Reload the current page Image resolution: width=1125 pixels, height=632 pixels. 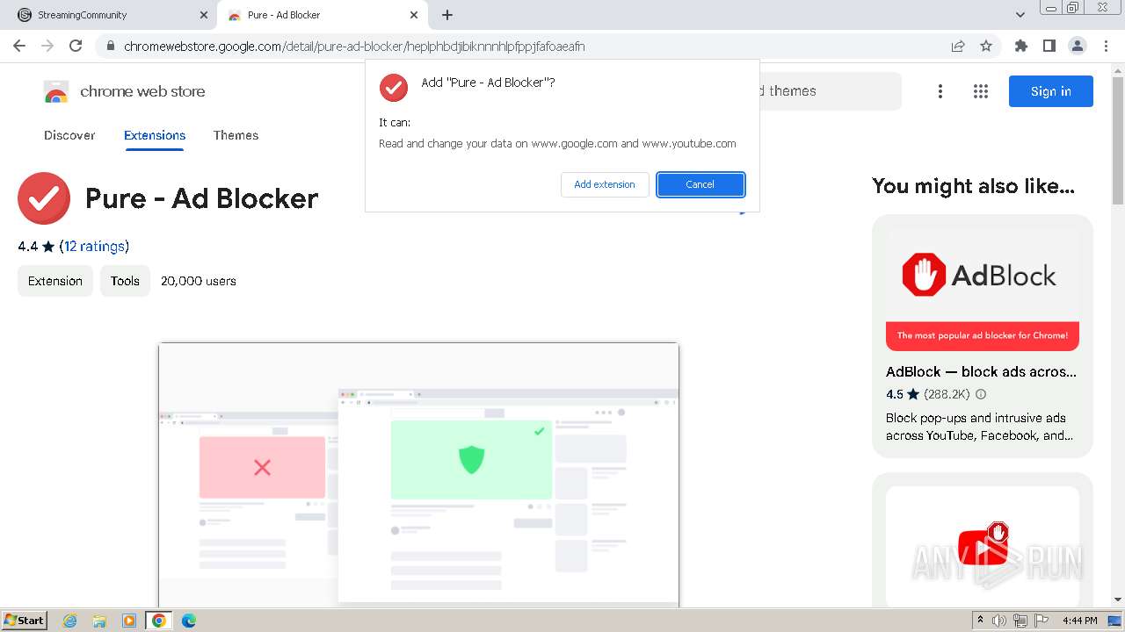tap(76, 46)
